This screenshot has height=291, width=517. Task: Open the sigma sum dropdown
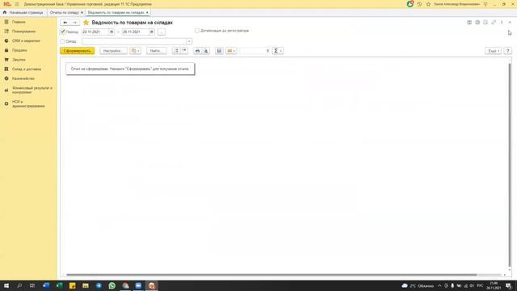[278, 51]
